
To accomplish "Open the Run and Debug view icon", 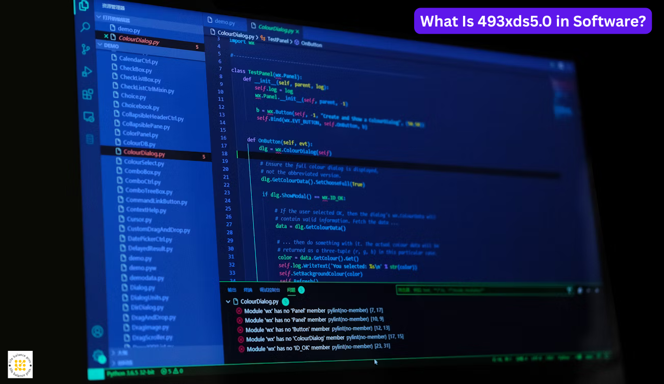I will pyautogui.click(x=87, y=72).
